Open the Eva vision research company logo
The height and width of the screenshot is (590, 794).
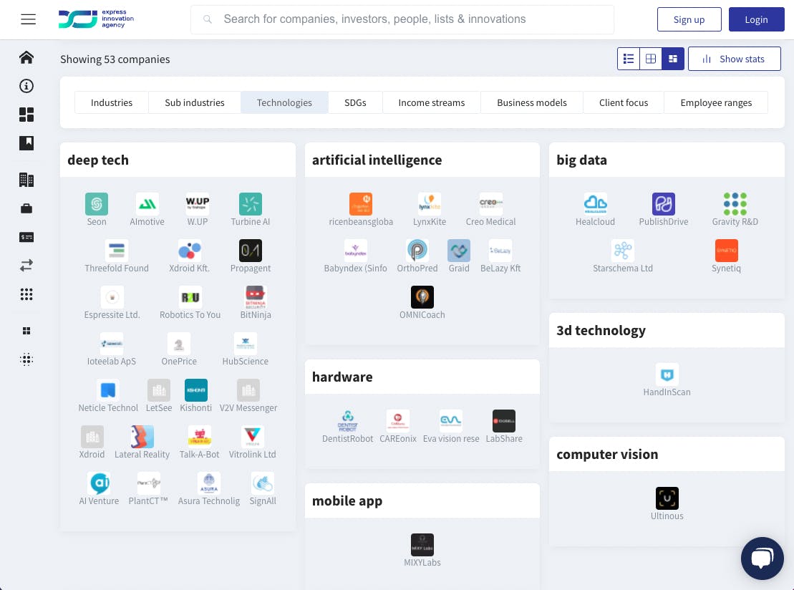pyautogui.click(x=451, y=421)
